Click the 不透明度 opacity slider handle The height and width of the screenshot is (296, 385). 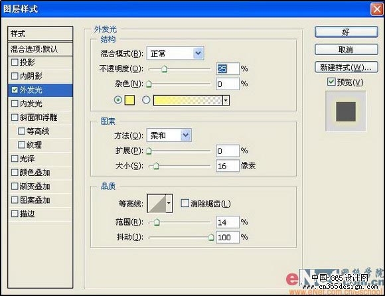tap(164, 69)
